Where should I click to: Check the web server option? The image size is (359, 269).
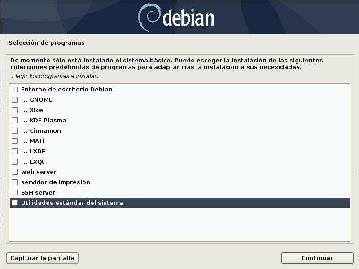tap(15, 172)
